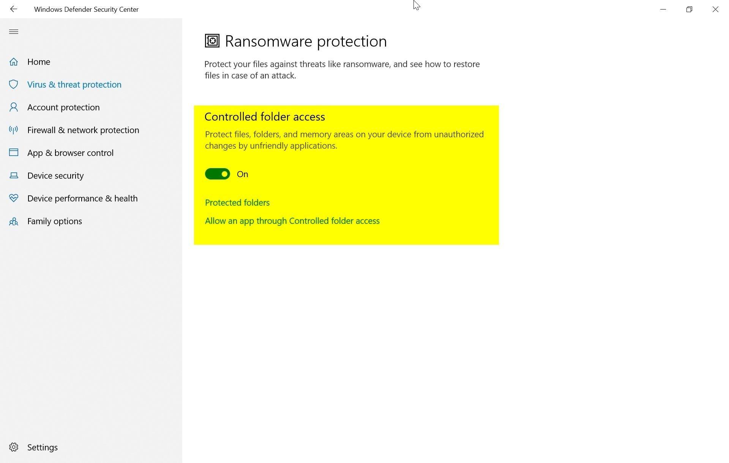
Task: Click the Device security laptop icon
Action: coord(14,175)
